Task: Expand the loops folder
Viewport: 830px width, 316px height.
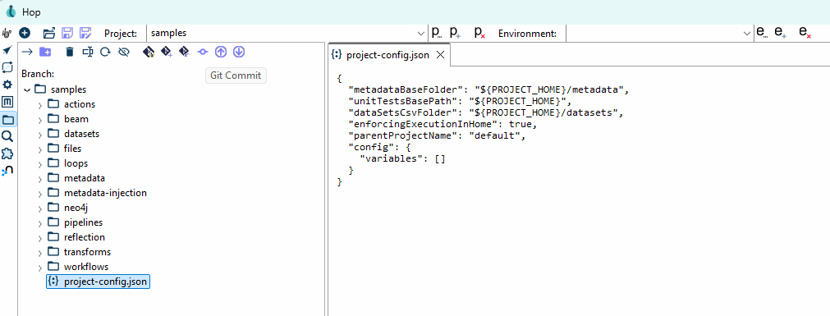Action: click(x=39, y=164)
